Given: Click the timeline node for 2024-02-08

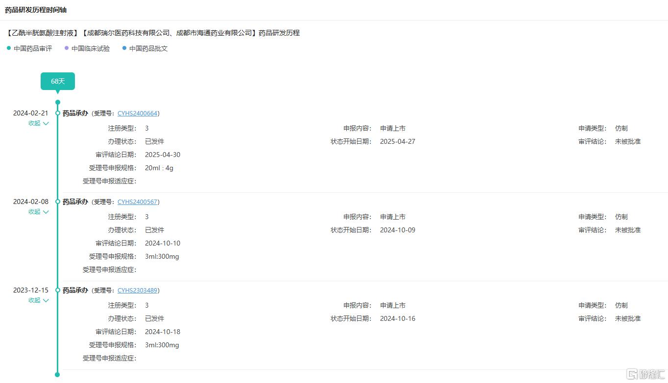Looking at the screenshot, I should 58,202.
